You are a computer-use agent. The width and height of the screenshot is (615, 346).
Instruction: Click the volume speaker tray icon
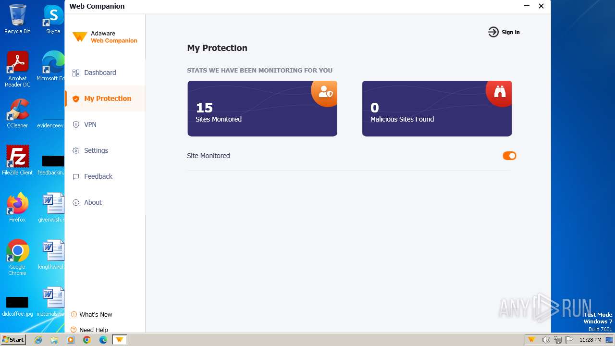[546, 340]
